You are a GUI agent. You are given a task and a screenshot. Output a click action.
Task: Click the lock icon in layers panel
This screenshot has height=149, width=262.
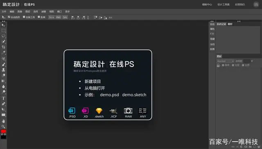pyautogui.click(x=218, y=65)
